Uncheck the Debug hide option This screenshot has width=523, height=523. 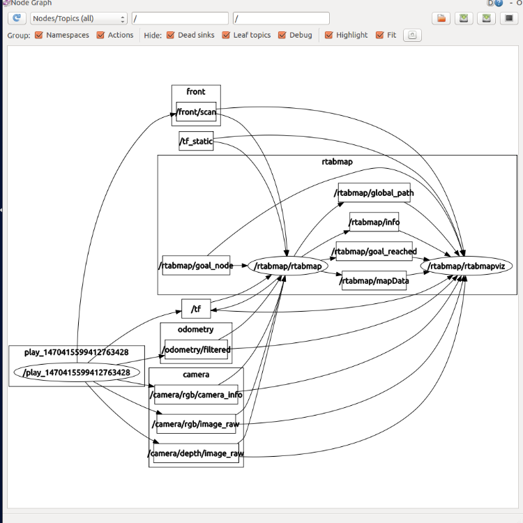coord(282,35)
